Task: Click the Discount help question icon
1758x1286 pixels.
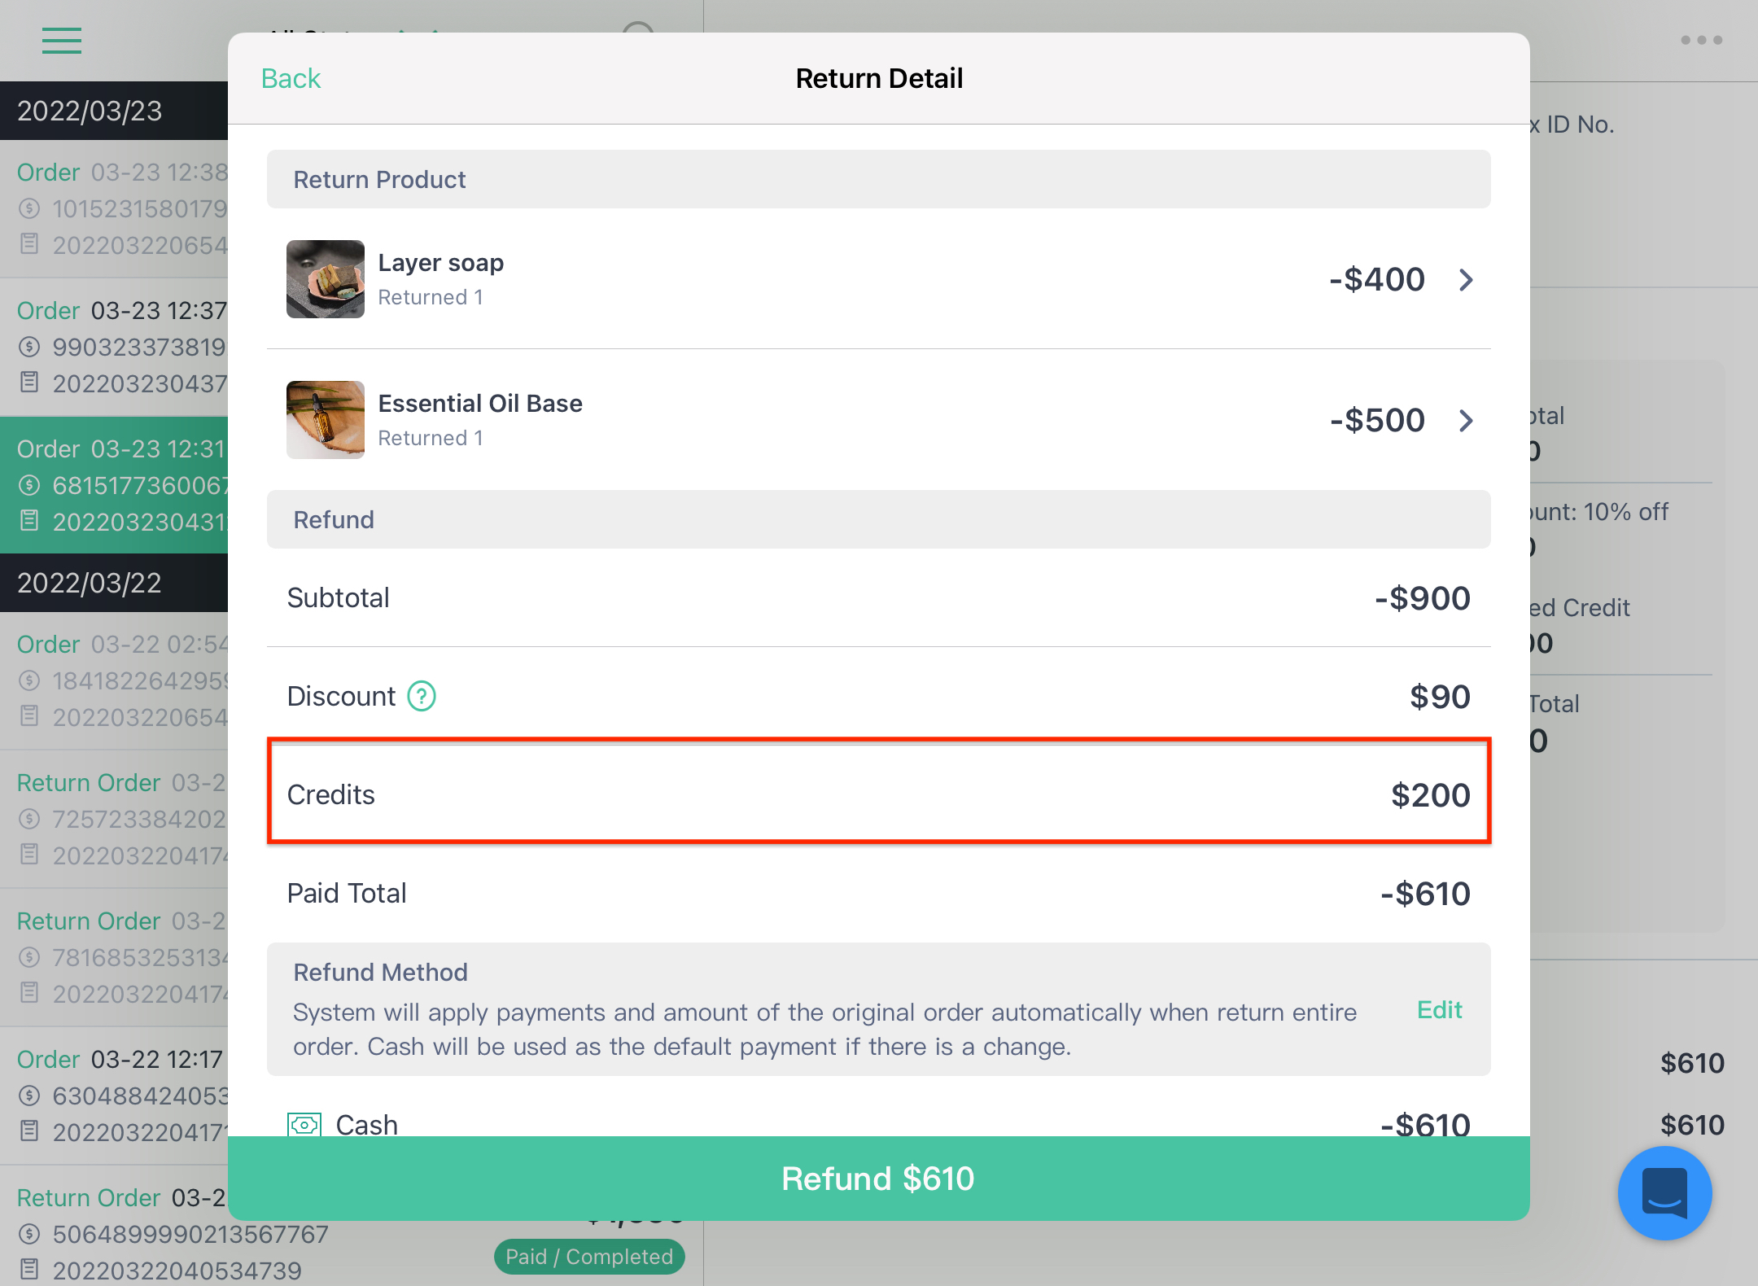Action: tap(422, 697)
